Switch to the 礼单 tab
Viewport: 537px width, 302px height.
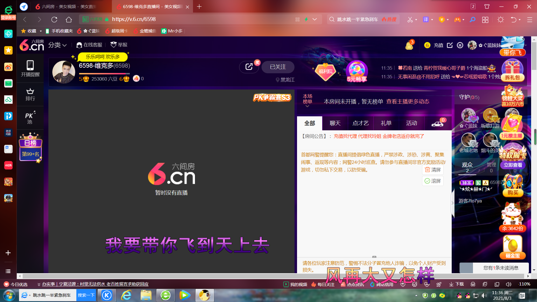click(386, 123)
